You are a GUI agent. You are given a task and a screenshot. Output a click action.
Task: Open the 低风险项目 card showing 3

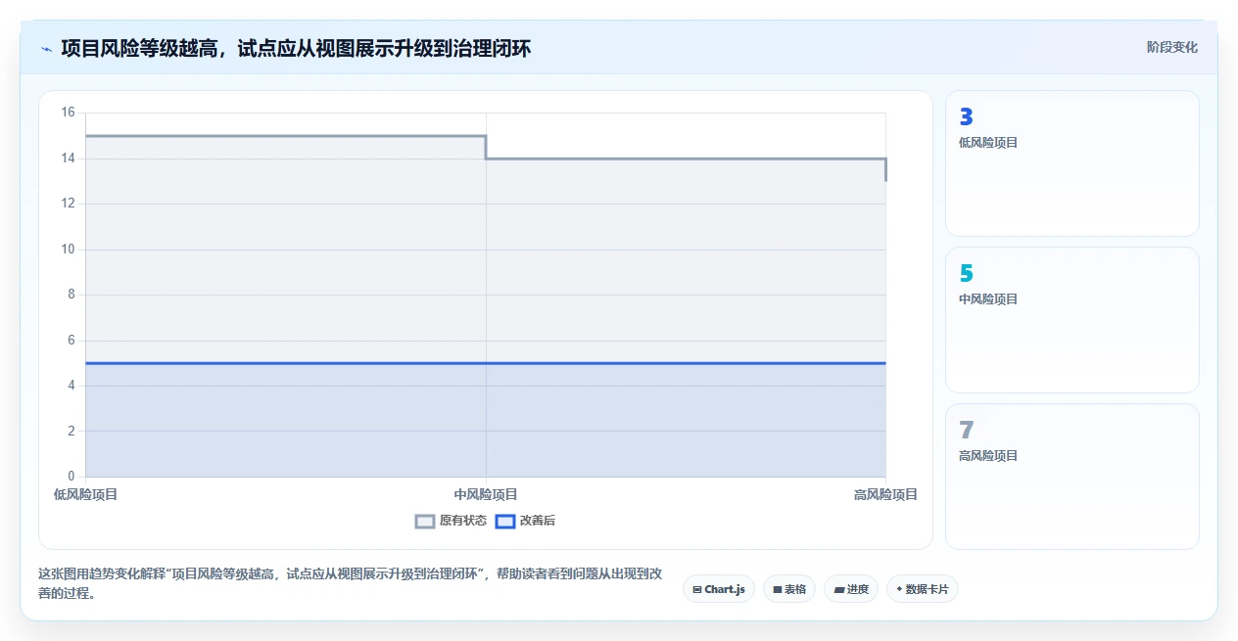[1072, 163]
